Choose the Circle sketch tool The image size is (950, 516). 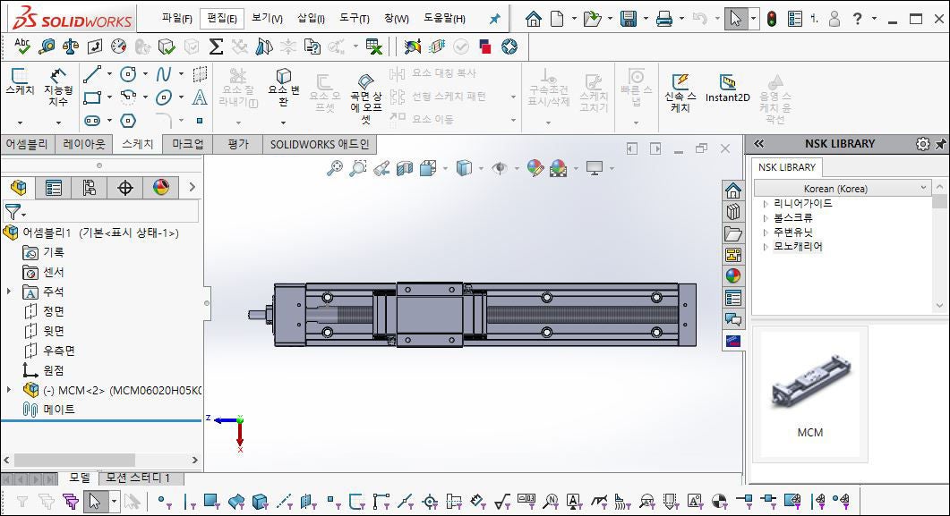(x=128, y=73)
